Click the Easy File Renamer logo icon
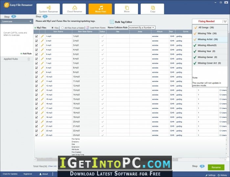Viewport: 230px width, 177px height. point(7,5)
